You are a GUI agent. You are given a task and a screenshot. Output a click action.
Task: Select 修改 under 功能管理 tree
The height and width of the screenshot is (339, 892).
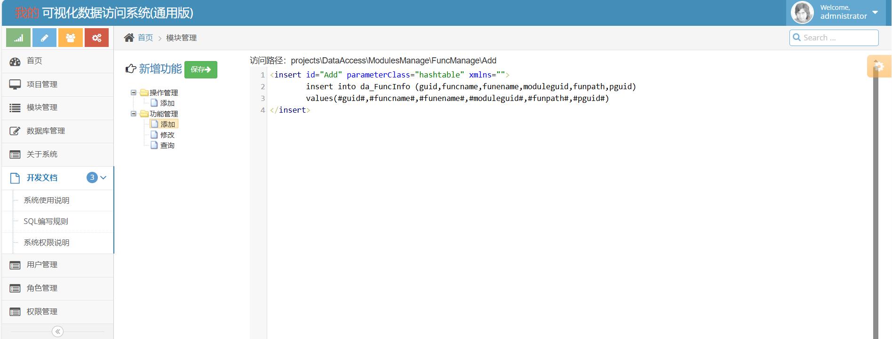tap(167, 135)
